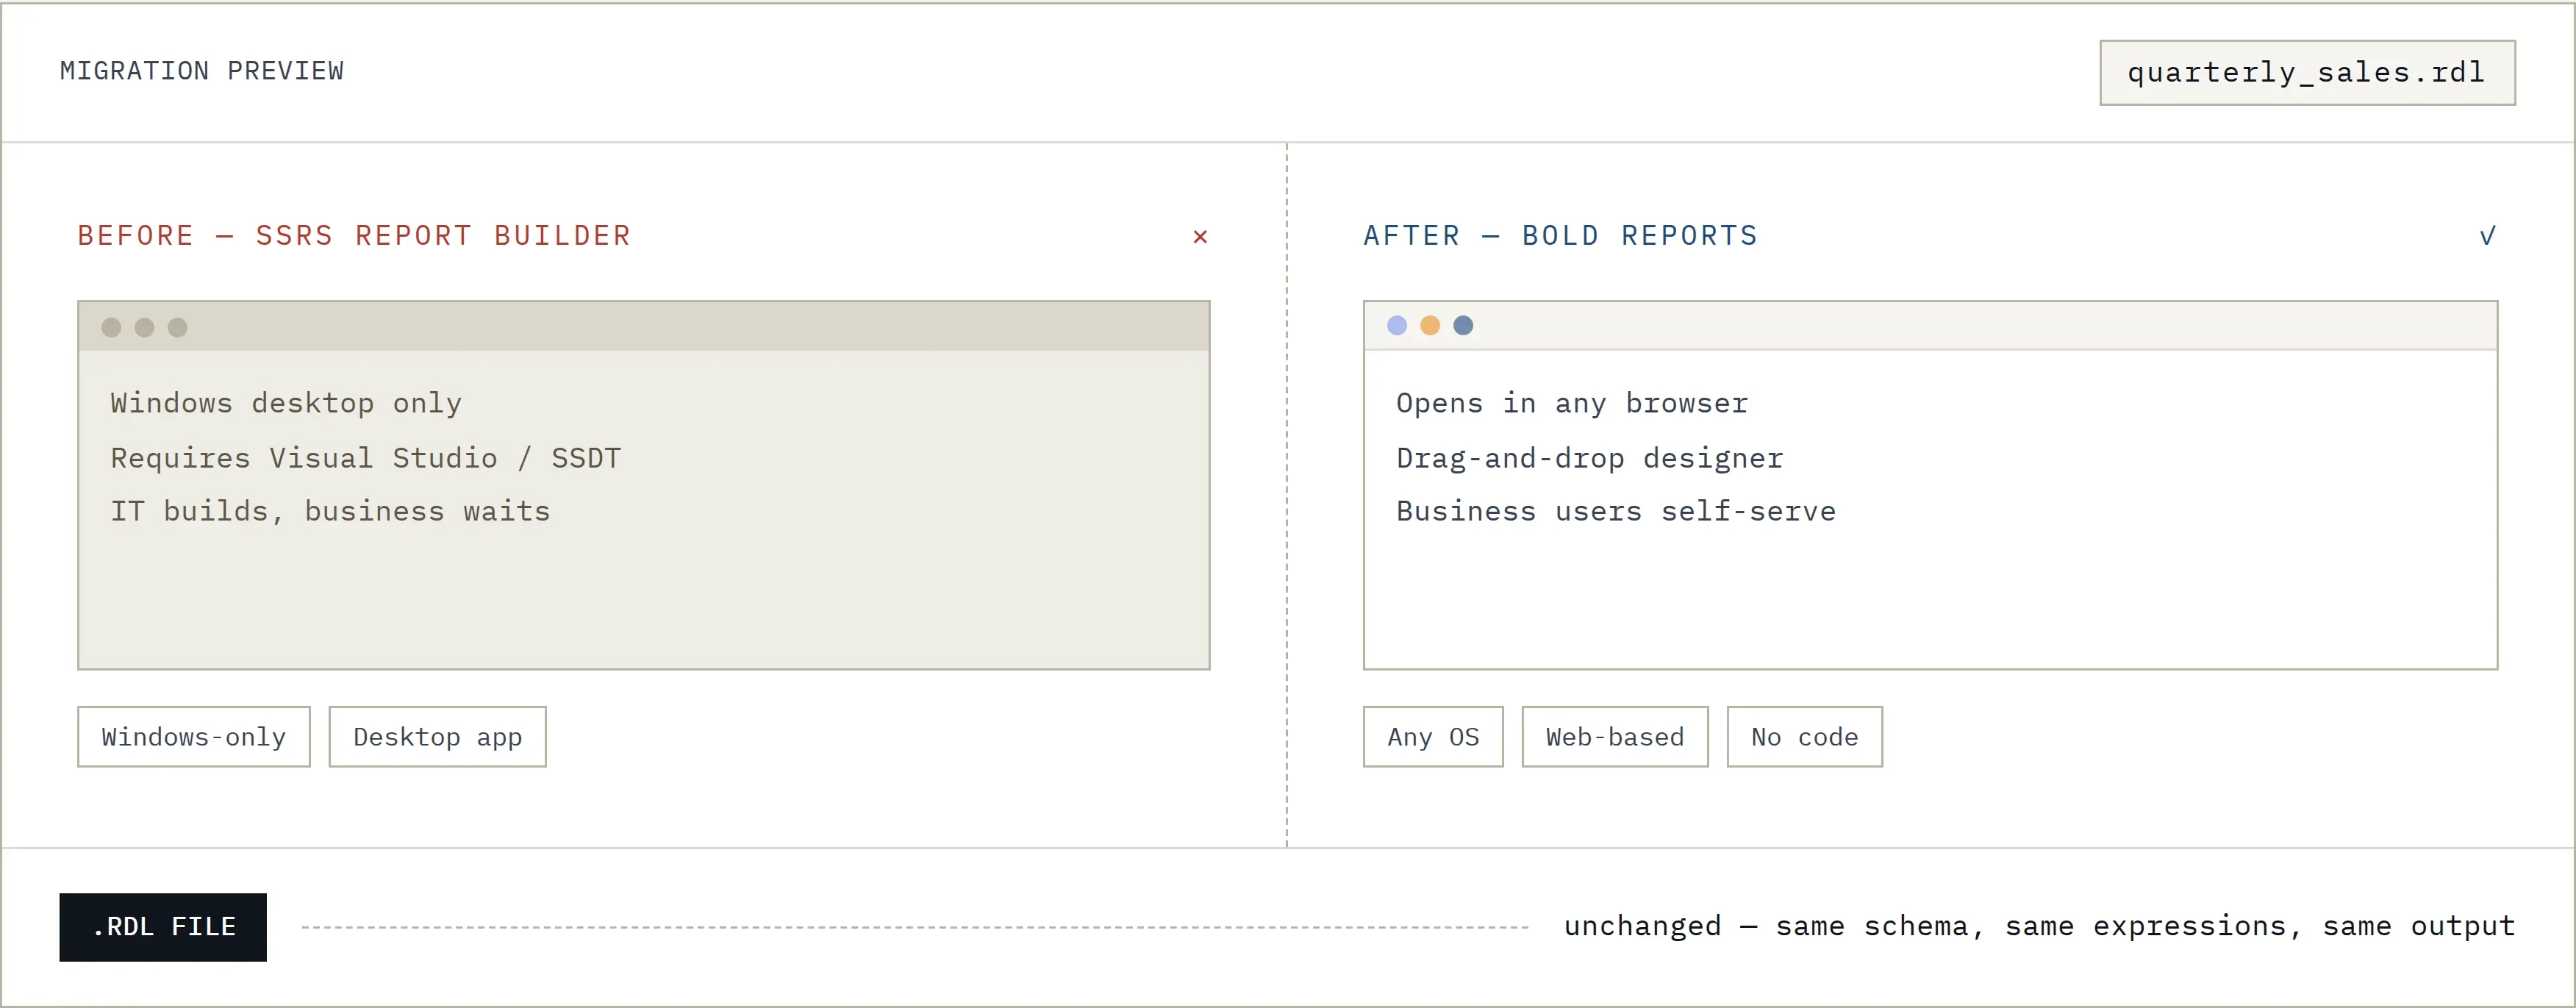Click the first gray dot in SSRS window
Viewport: 2576px width, 1008px height.
click(111, 327)
